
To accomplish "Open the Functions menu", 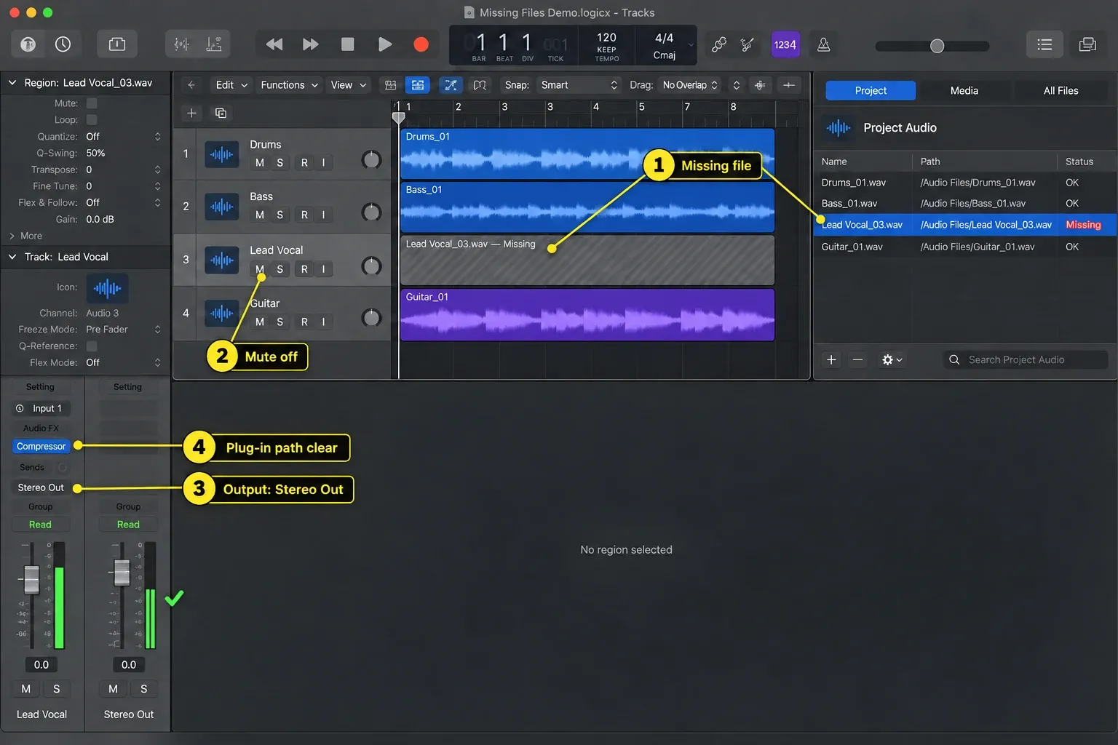I will coord(289,85).
